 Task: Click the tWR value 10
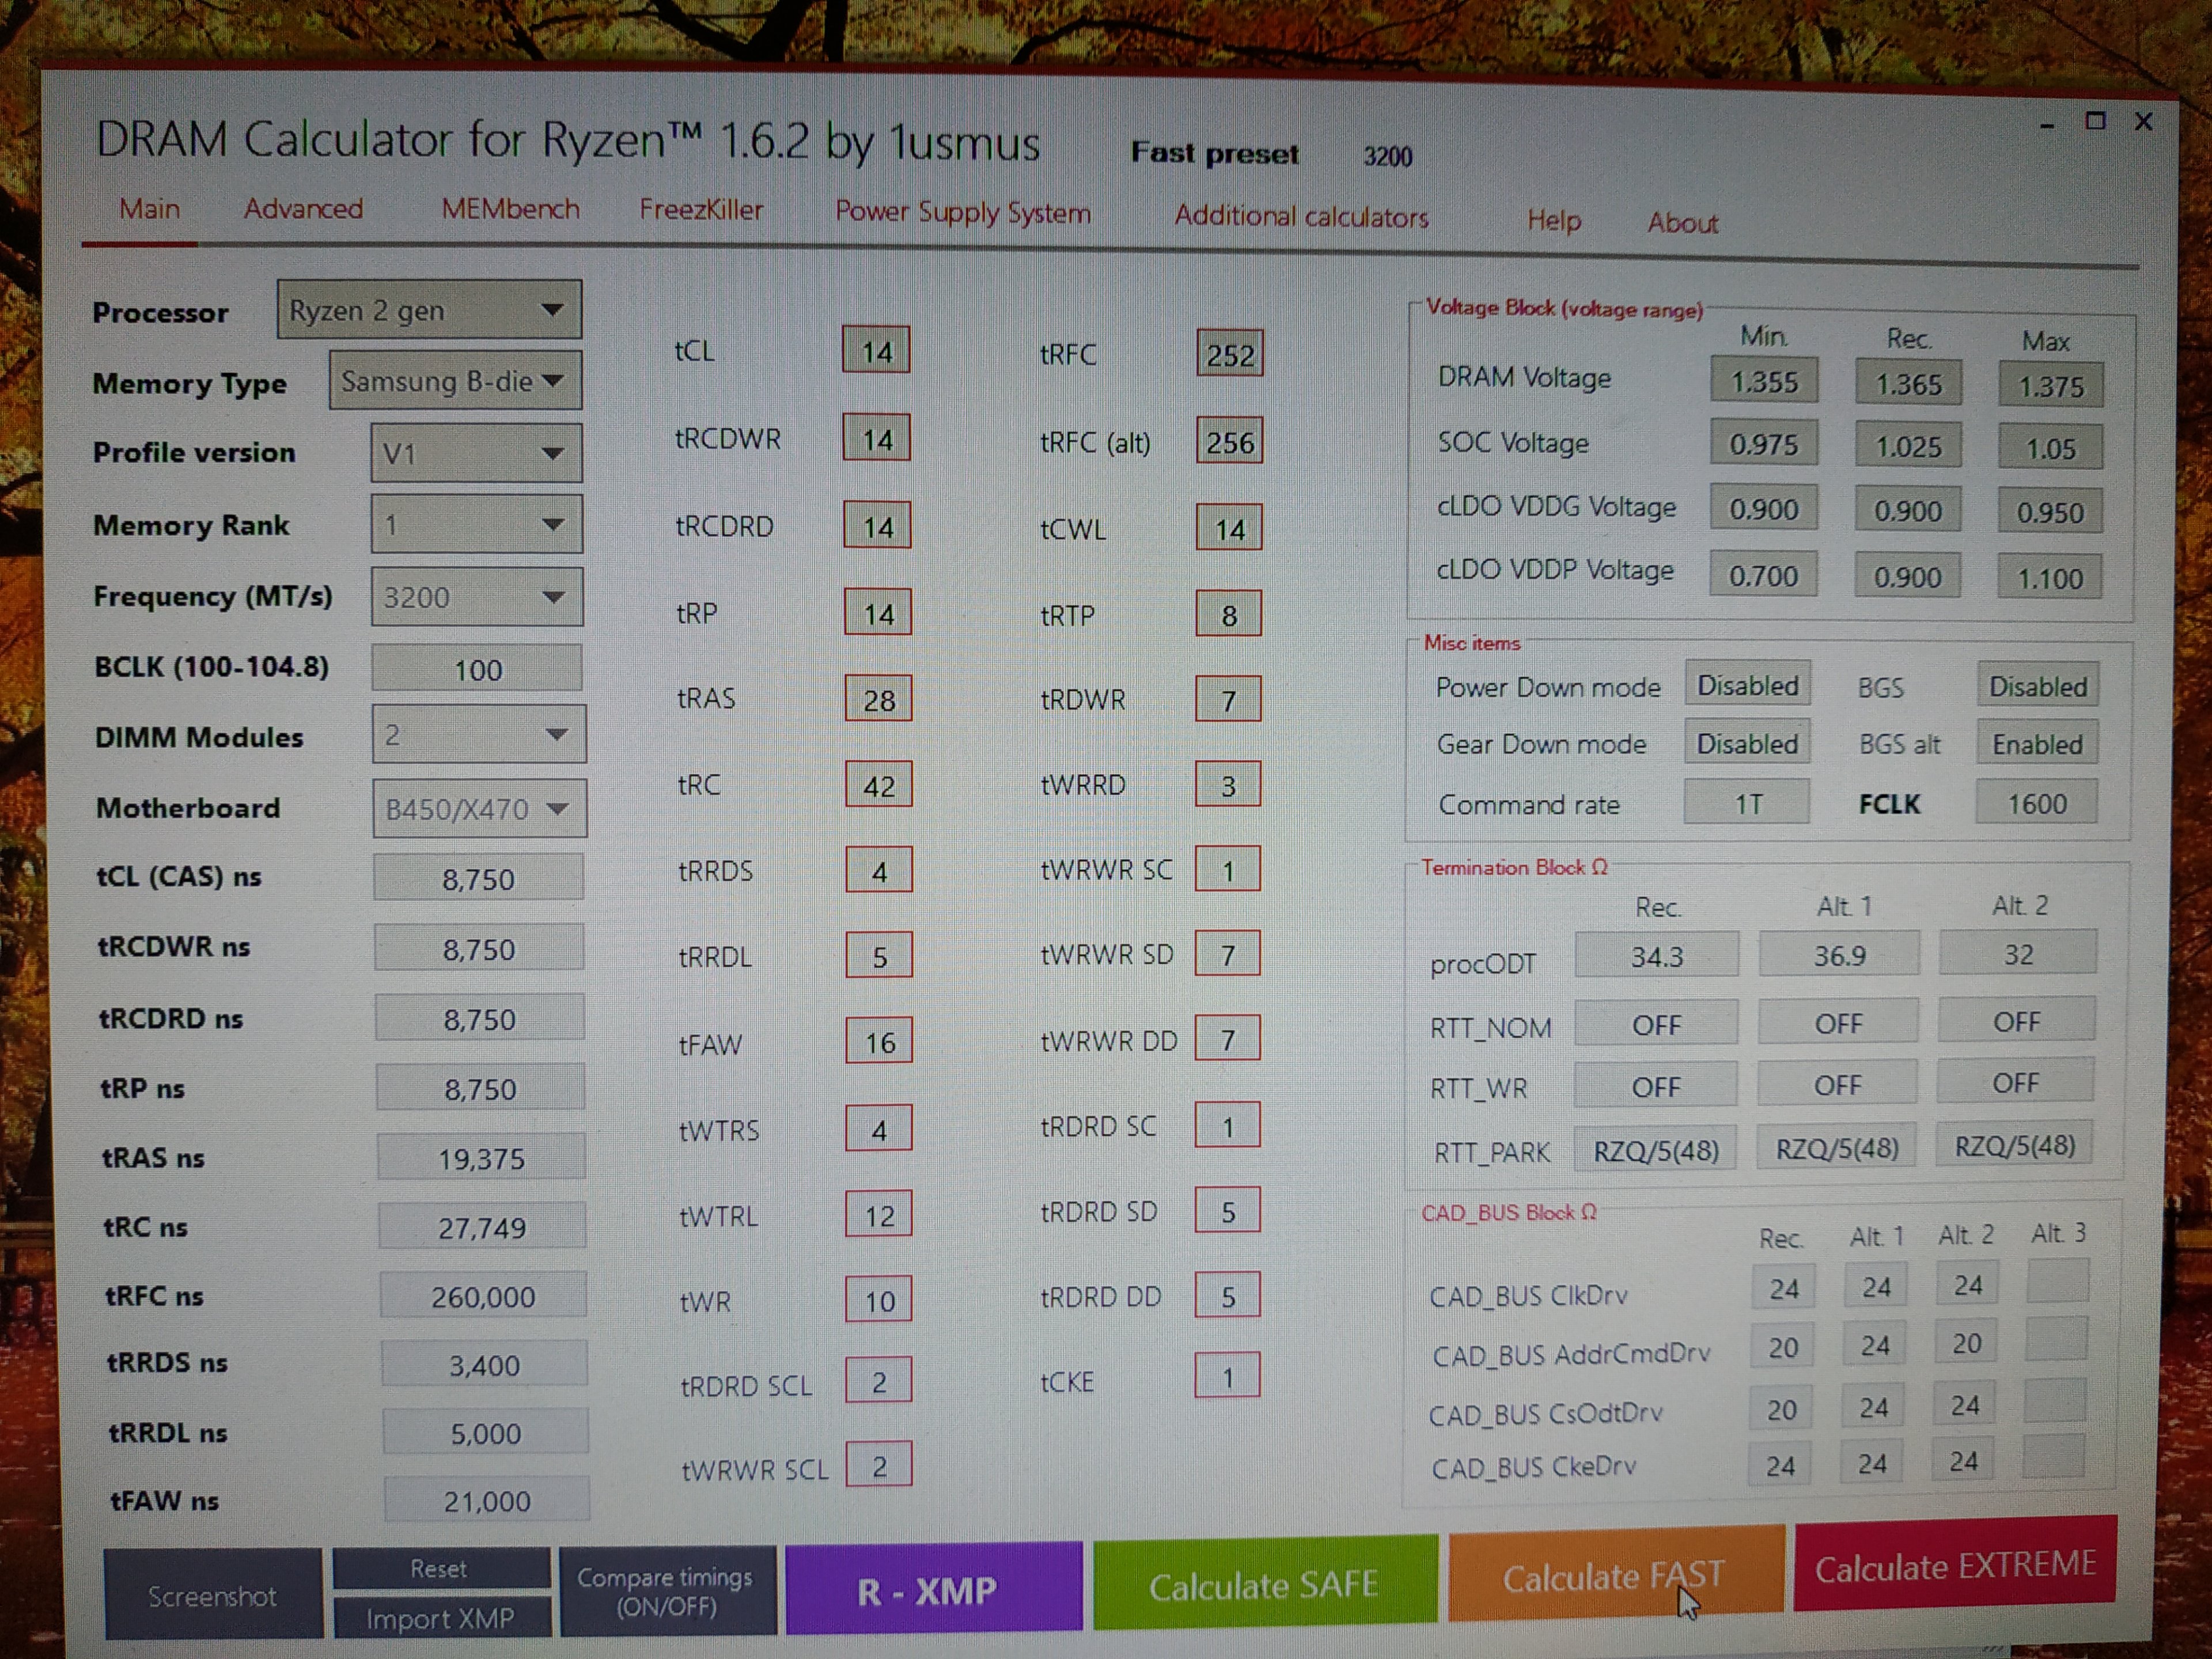879,1300
